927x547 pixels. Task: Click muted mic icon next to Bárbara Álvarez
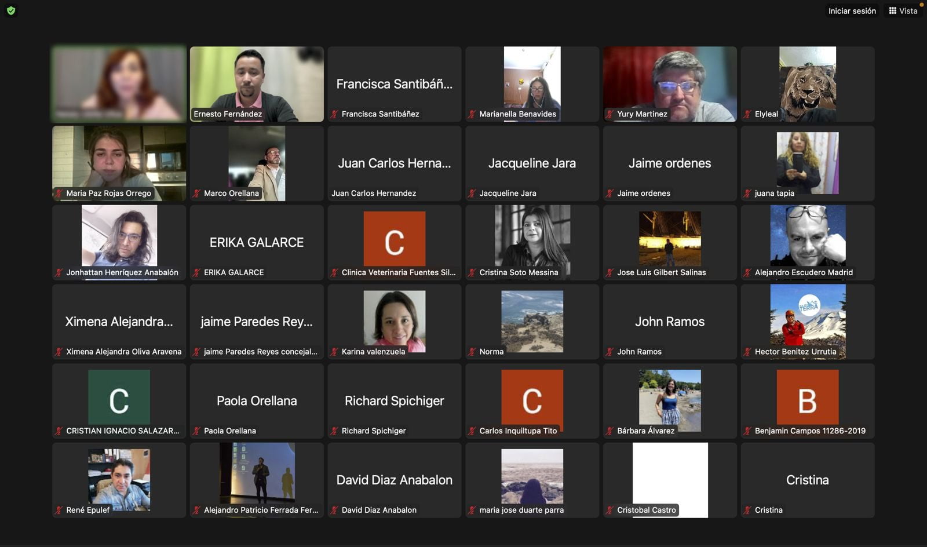pos(610,431)
